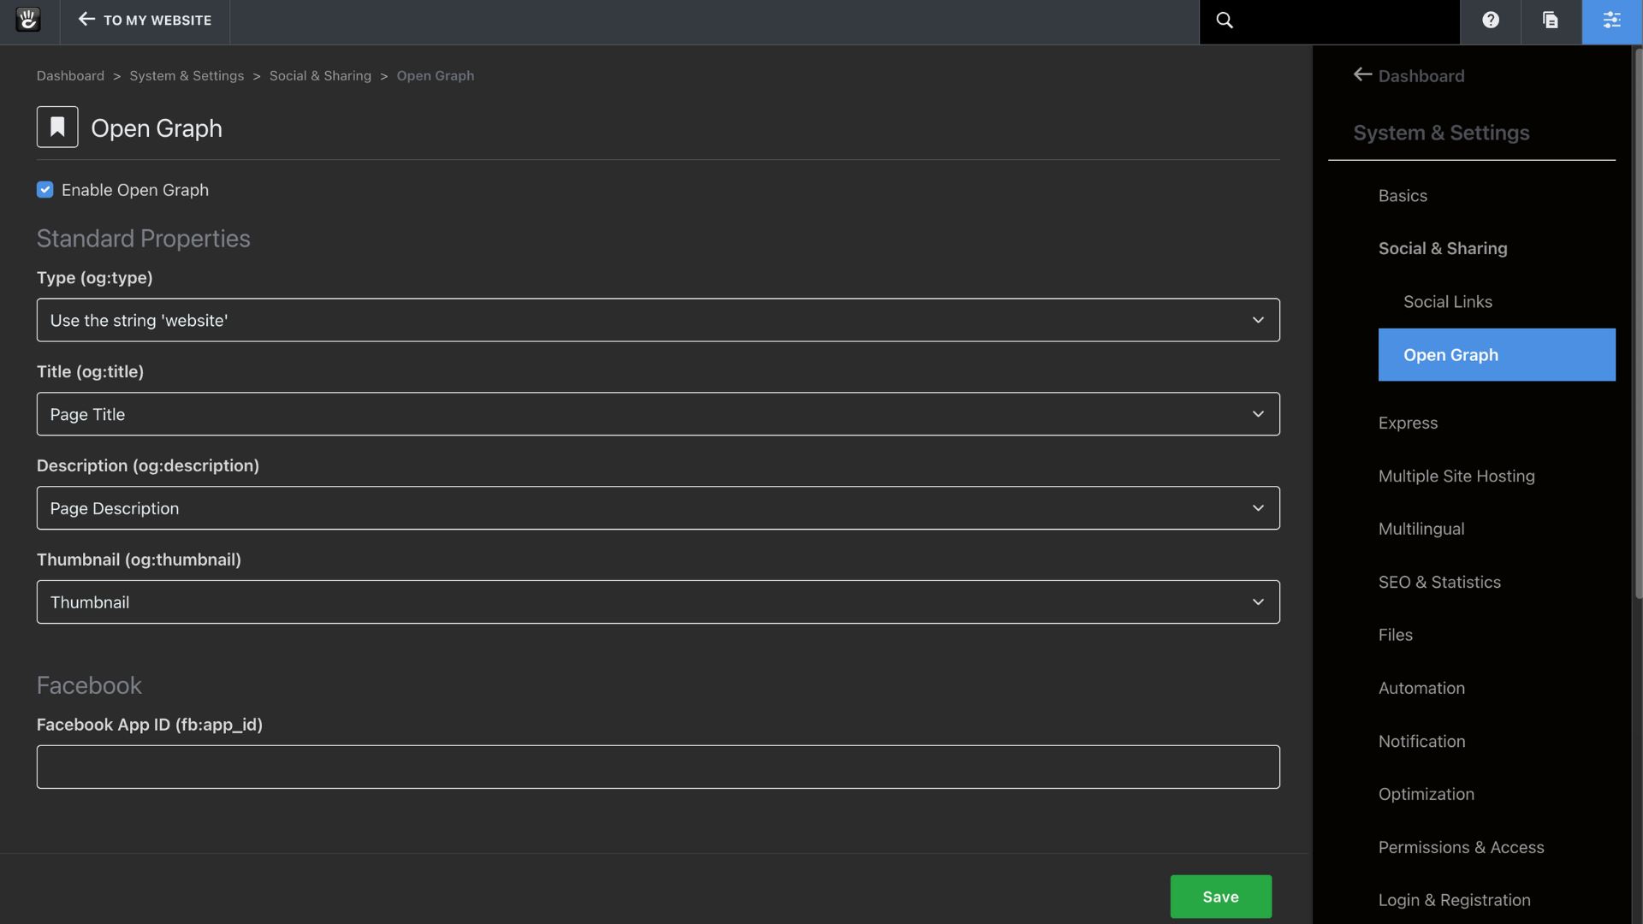This screenshot has height=924, width=1643.
Task: Toggle the dashboard settings sliders icon
Action: 1611,20
